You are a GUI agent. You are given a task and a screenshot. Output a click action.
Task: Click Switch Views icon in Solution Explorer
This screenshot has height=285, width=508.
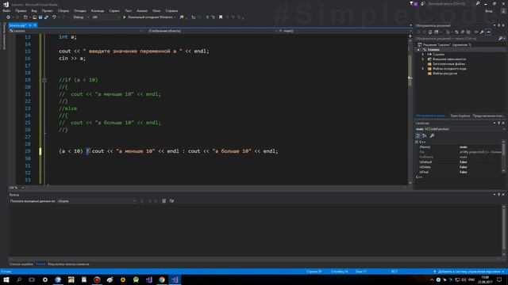pyautogui.click(x=437, y=32)
